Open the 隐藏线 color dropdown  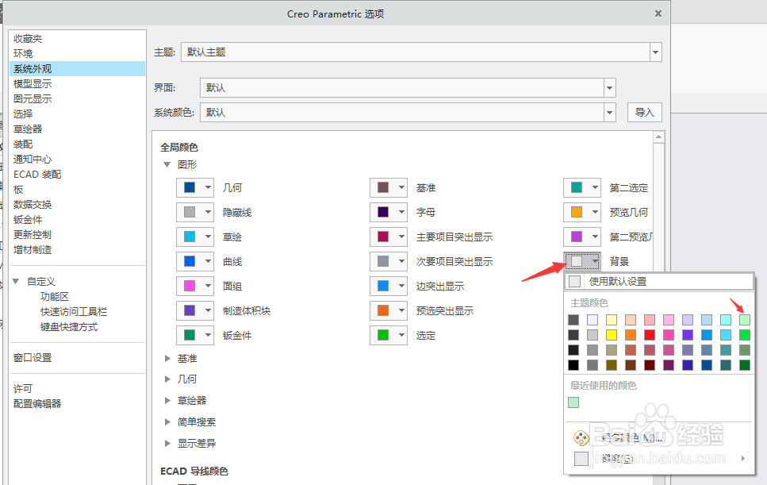(x=195, y=212)
